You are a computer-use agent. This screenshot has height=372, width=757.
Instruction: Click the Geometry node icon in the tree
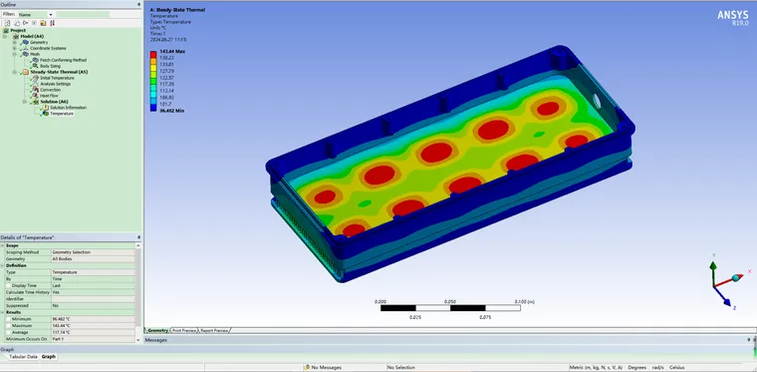25,42
